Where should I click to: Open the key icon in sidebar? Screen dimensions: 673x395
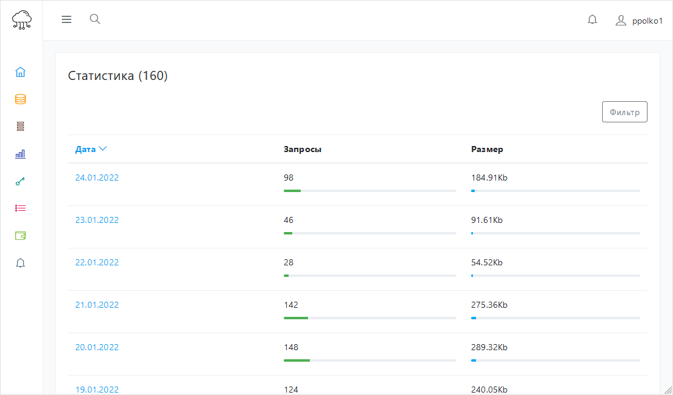click(21, 181)
